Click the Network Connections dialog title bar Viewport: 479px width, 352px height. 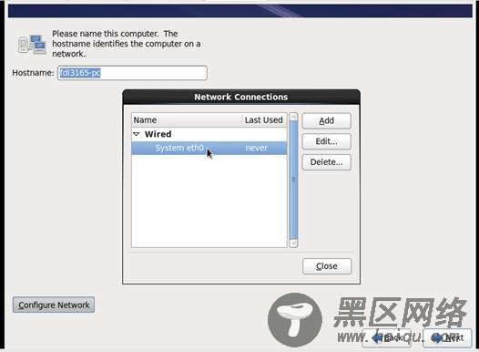(241, 97)
